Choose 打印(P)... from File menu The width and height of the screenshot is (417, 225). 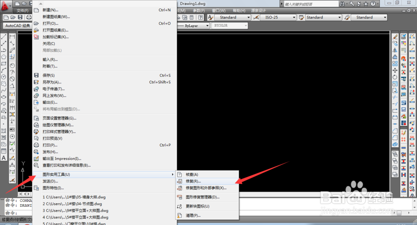click(x=104, y=145)
